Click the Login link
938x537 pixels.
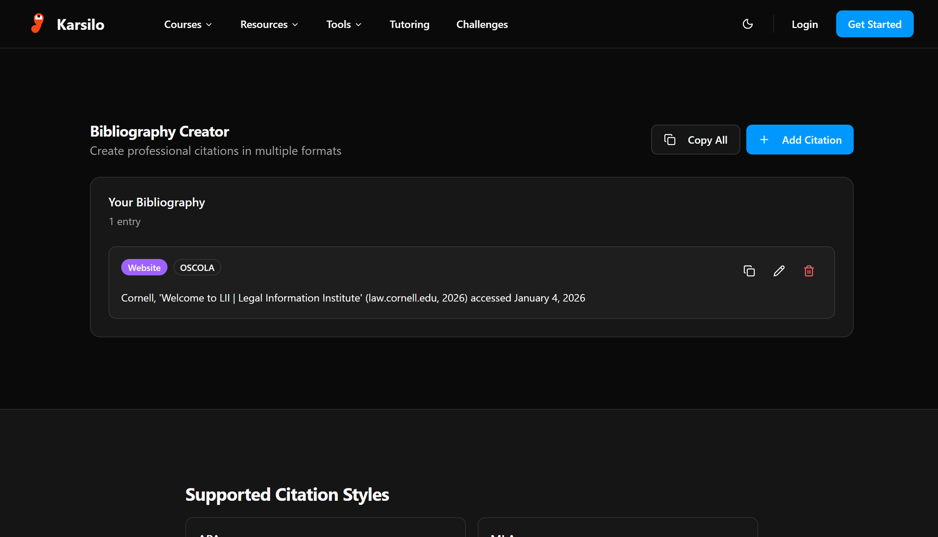pos(804,25)
